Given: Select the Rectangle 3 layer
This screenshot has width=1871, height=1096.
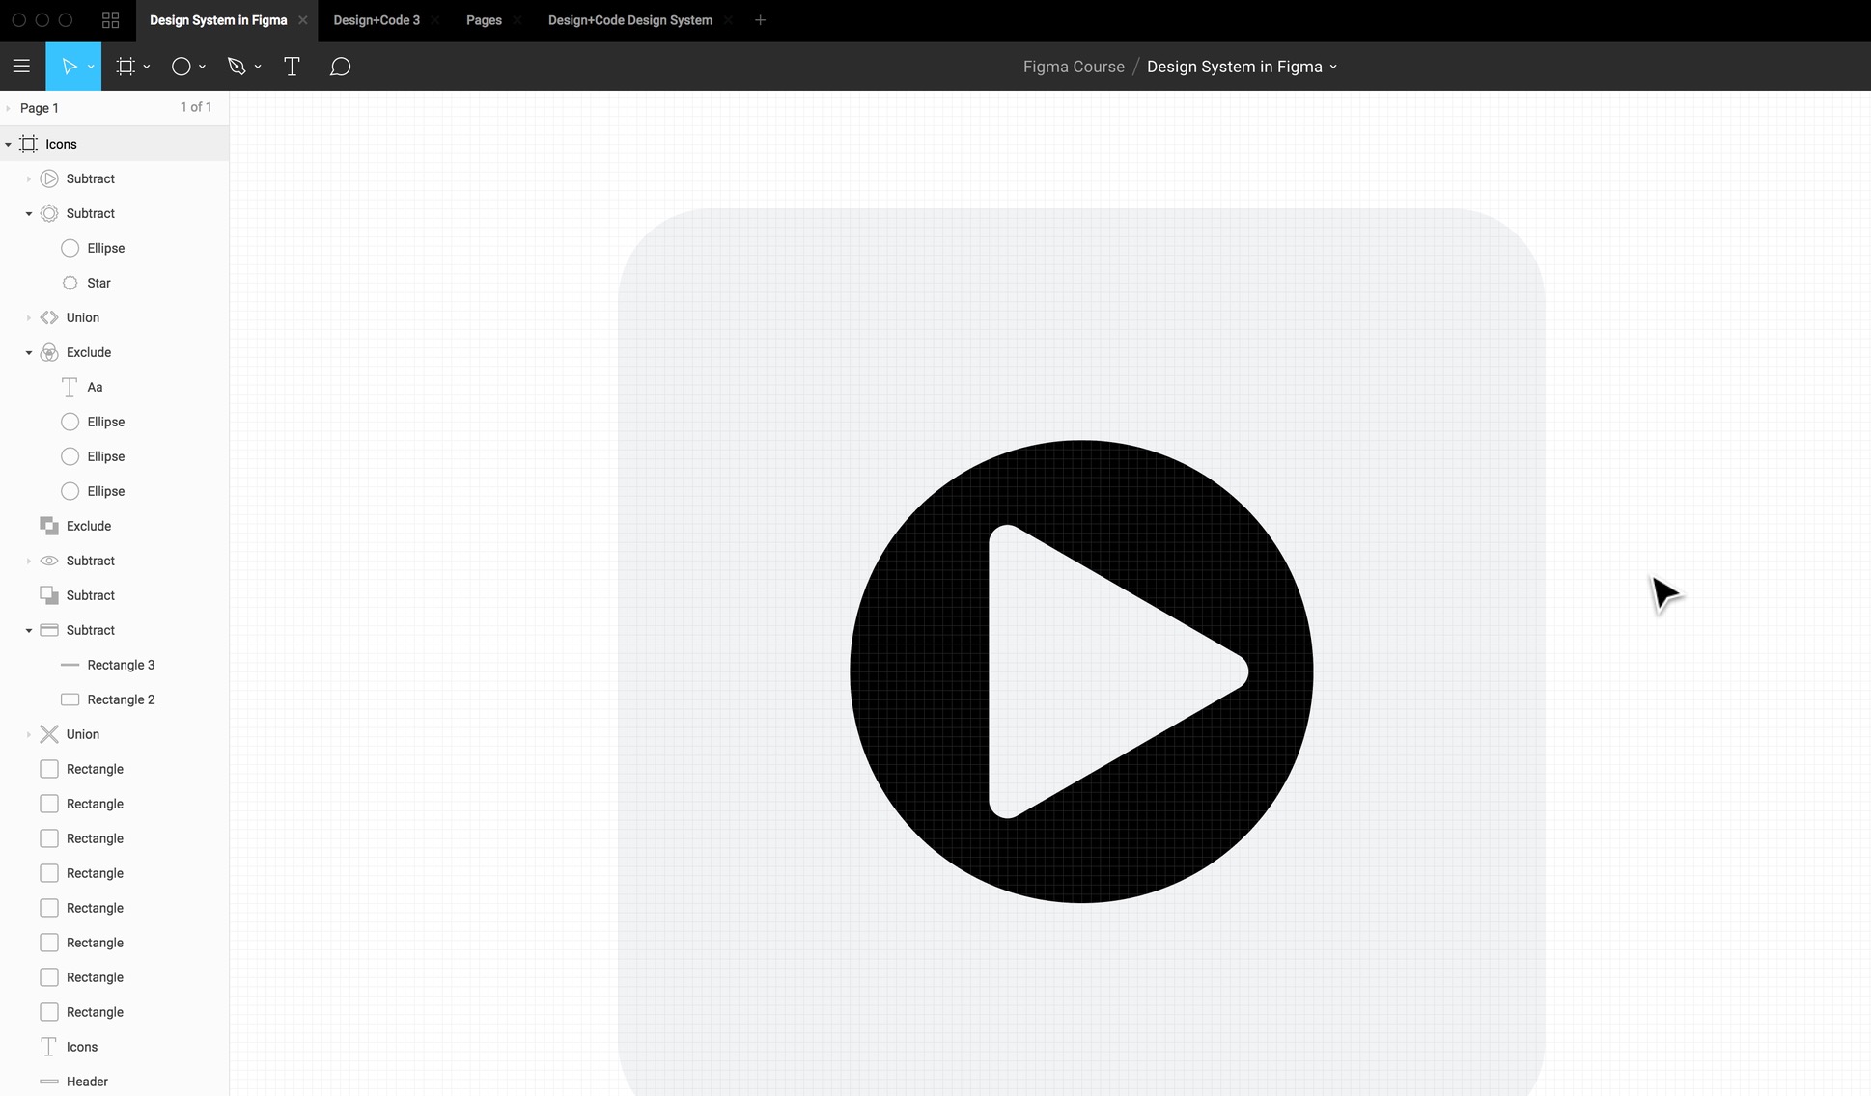Looking at the screenshot, I should point(121,665).
